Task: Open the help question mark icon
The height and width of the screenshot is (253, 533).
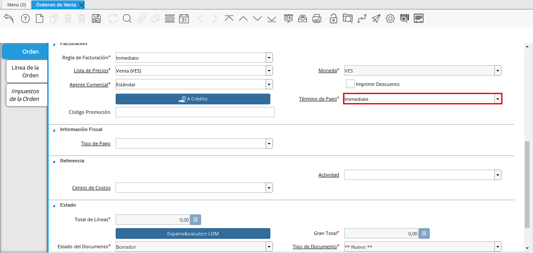Action: pyautogui.click(x=25, y=18)
